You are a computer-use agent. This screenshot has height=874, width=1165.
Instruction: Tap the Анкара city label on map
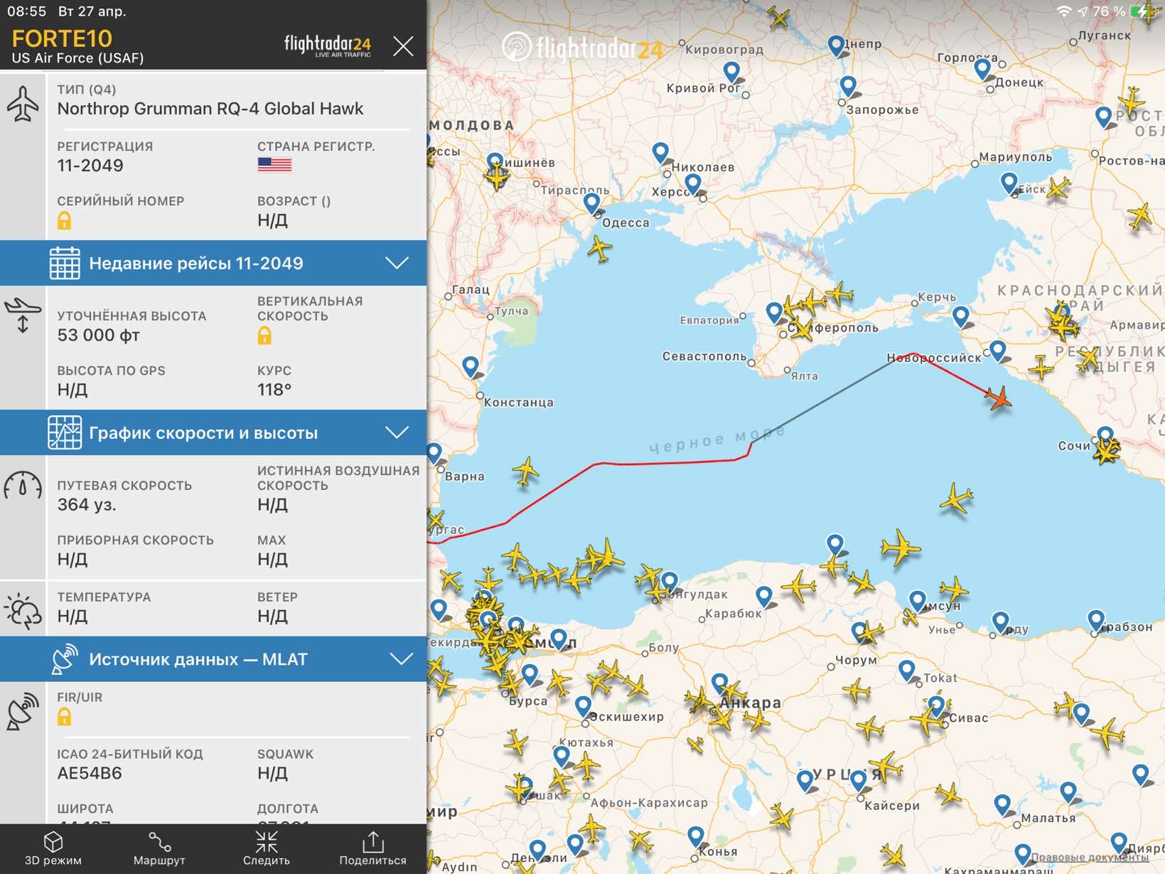[750, 703]
